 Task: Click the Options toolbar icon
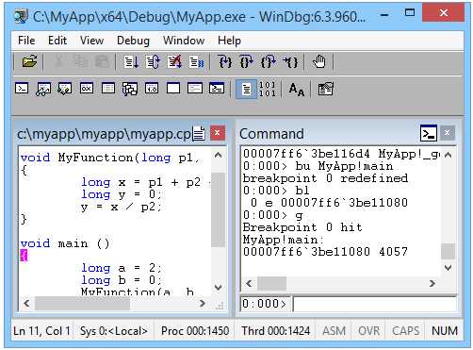(325, 89)
